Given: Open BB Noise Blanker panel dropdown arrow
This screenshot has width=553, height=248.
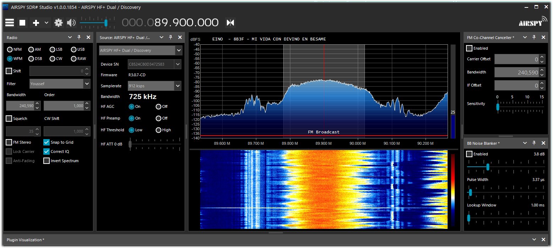Looking at the screenshot, I should [525, 143].
